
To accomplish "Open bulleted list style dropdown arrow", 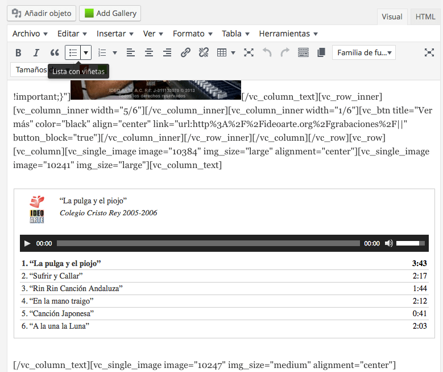I will pos(86,52).
